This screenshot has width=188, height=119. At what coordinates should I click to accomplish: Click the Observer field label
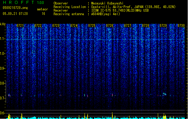(x=61, y=3)
